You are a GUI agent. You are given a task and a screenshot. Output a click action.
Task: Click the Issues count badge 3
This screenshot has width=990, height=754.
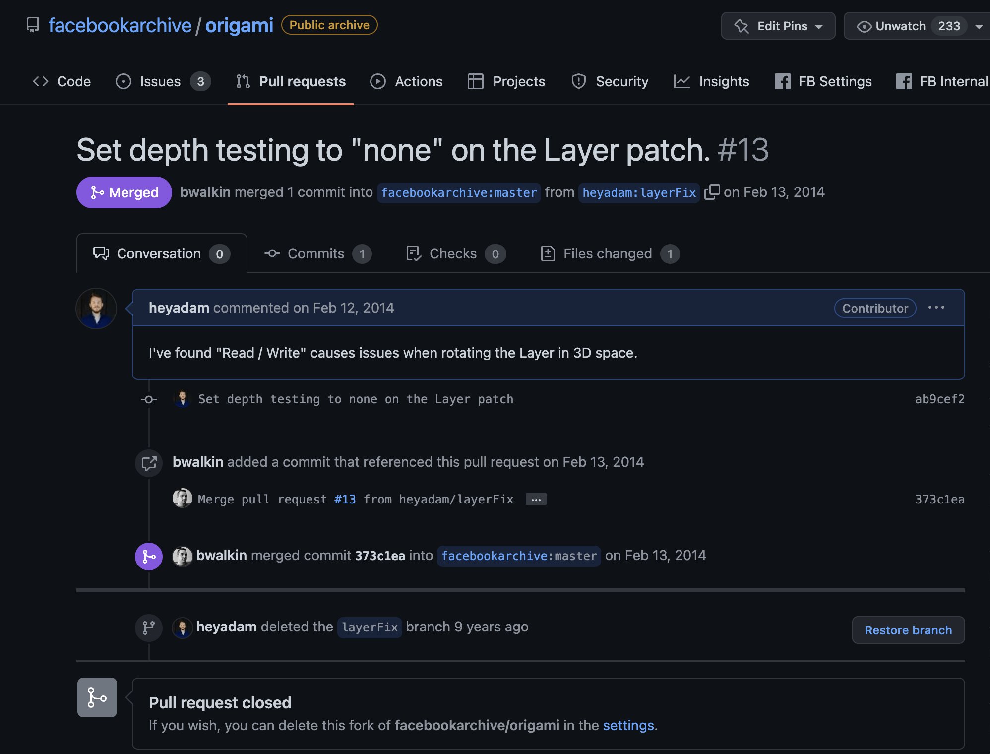[200, 81]
